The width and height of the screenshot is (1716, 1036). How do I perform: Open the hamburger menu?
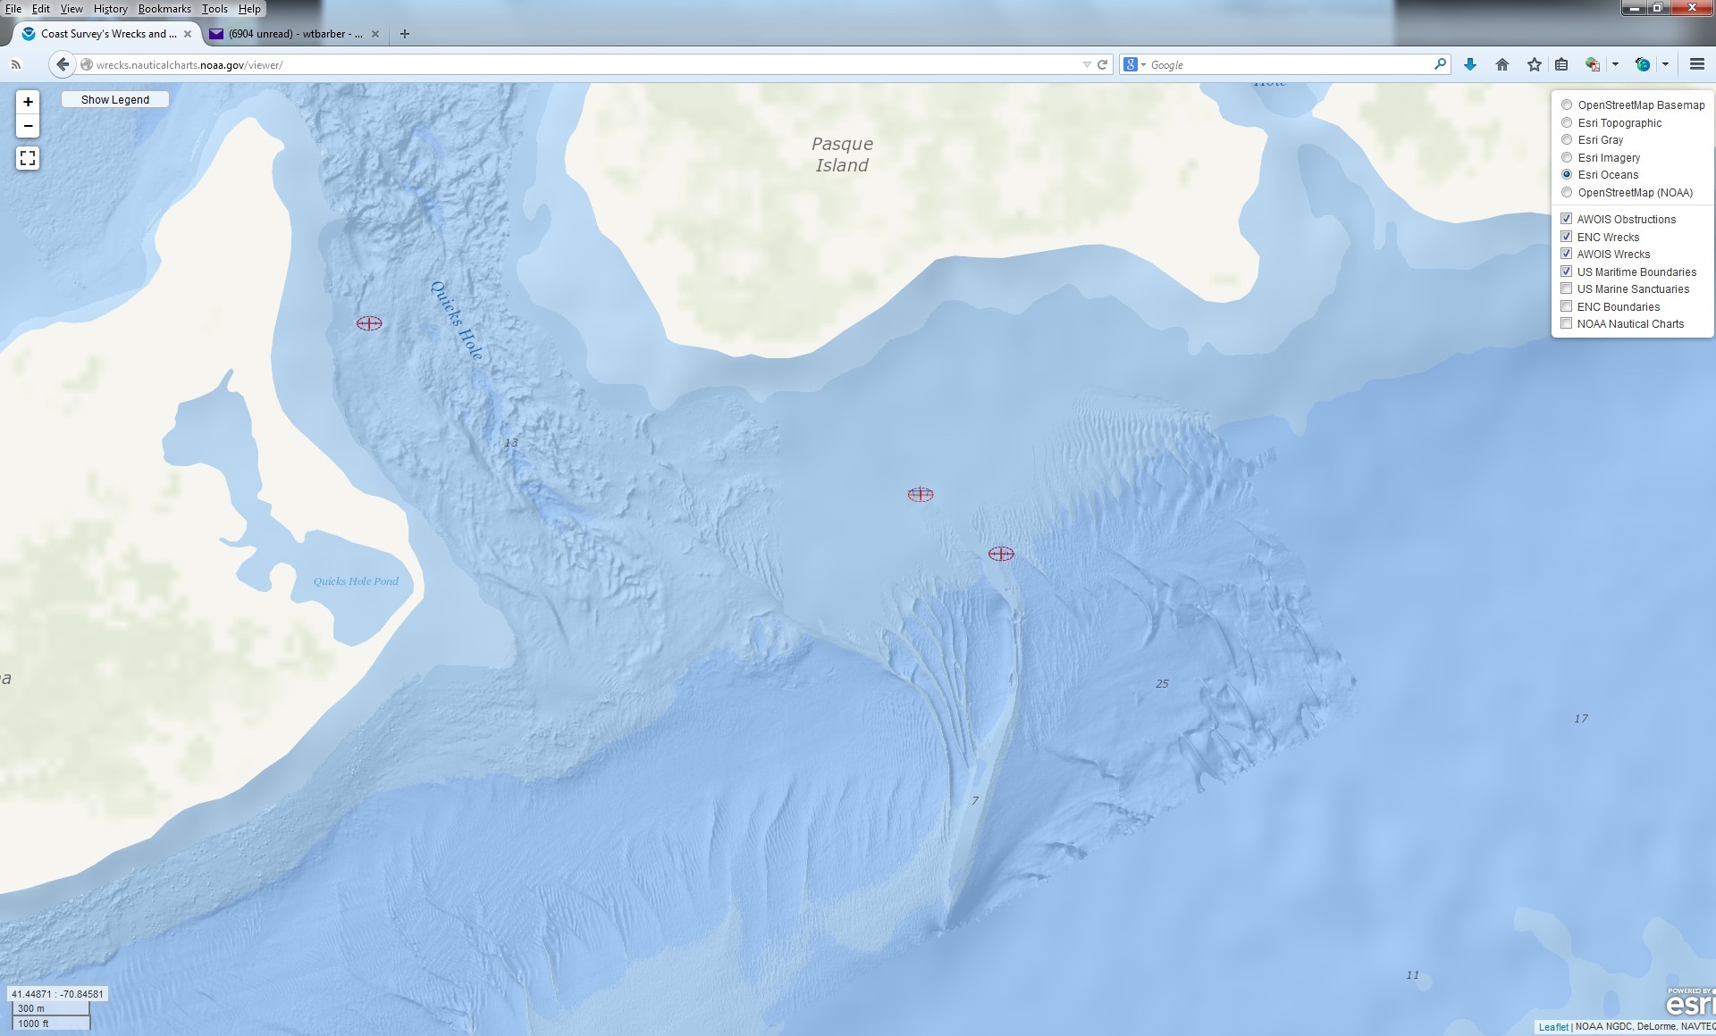pos(1697,64)
